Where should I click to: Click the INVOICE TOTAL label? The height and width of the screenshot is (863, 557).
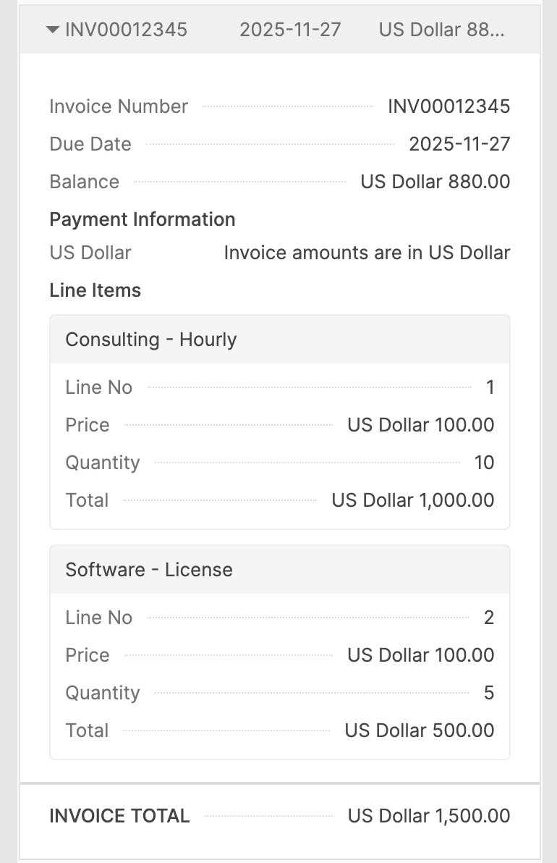tap(119, 816)
